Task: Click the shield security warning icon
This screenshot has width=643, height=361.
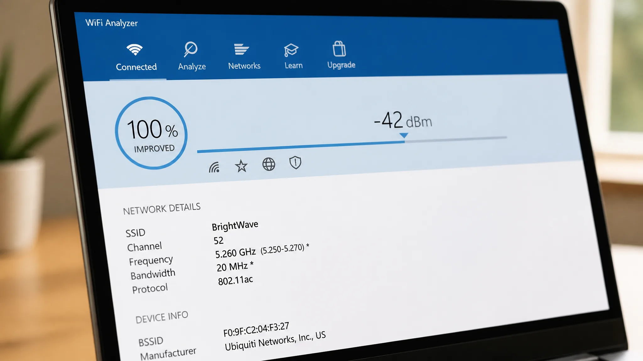Action: tap(295, 163)
